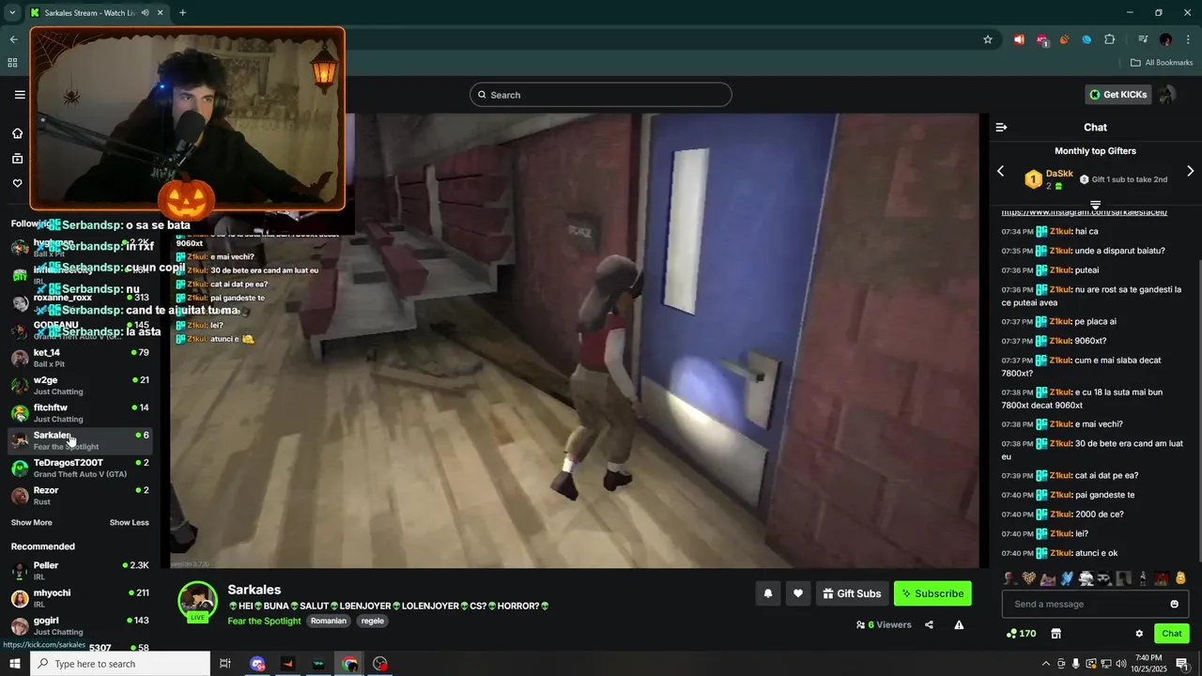
Task: Open the Chrome Extensions puzzle icon
Action: (1109, 39)
